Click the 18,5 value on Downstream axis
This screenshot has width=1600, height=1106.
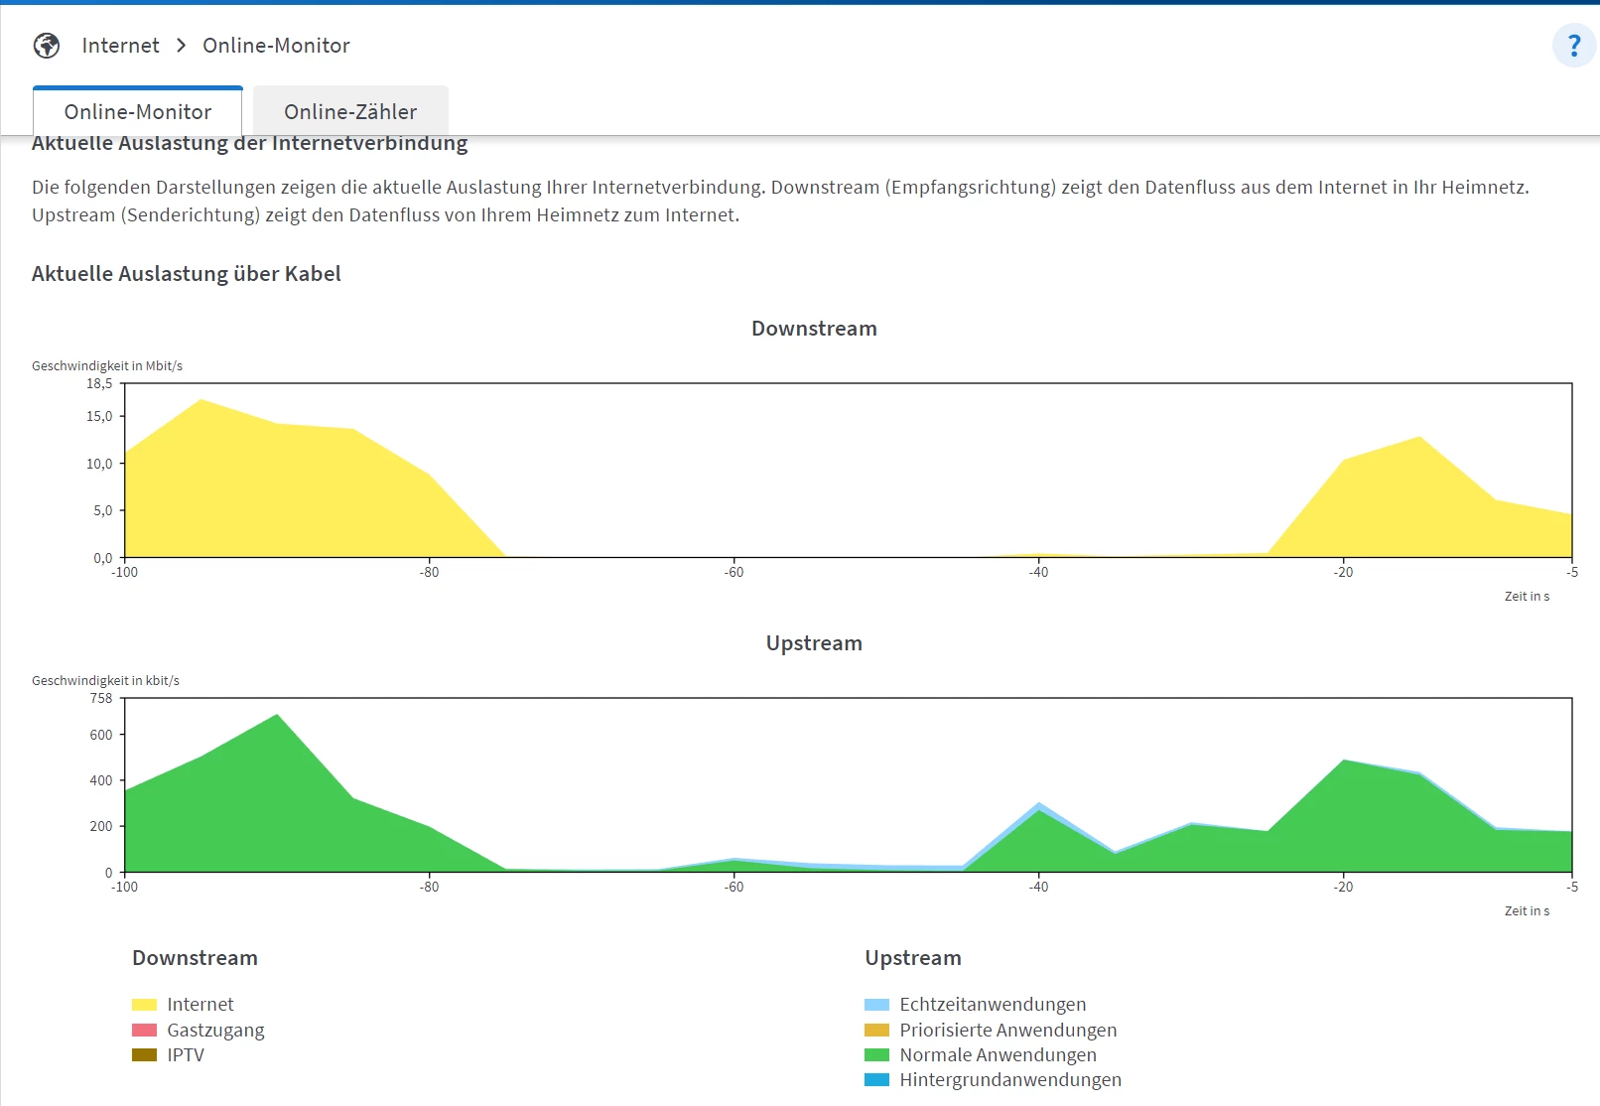pos(99,384)
